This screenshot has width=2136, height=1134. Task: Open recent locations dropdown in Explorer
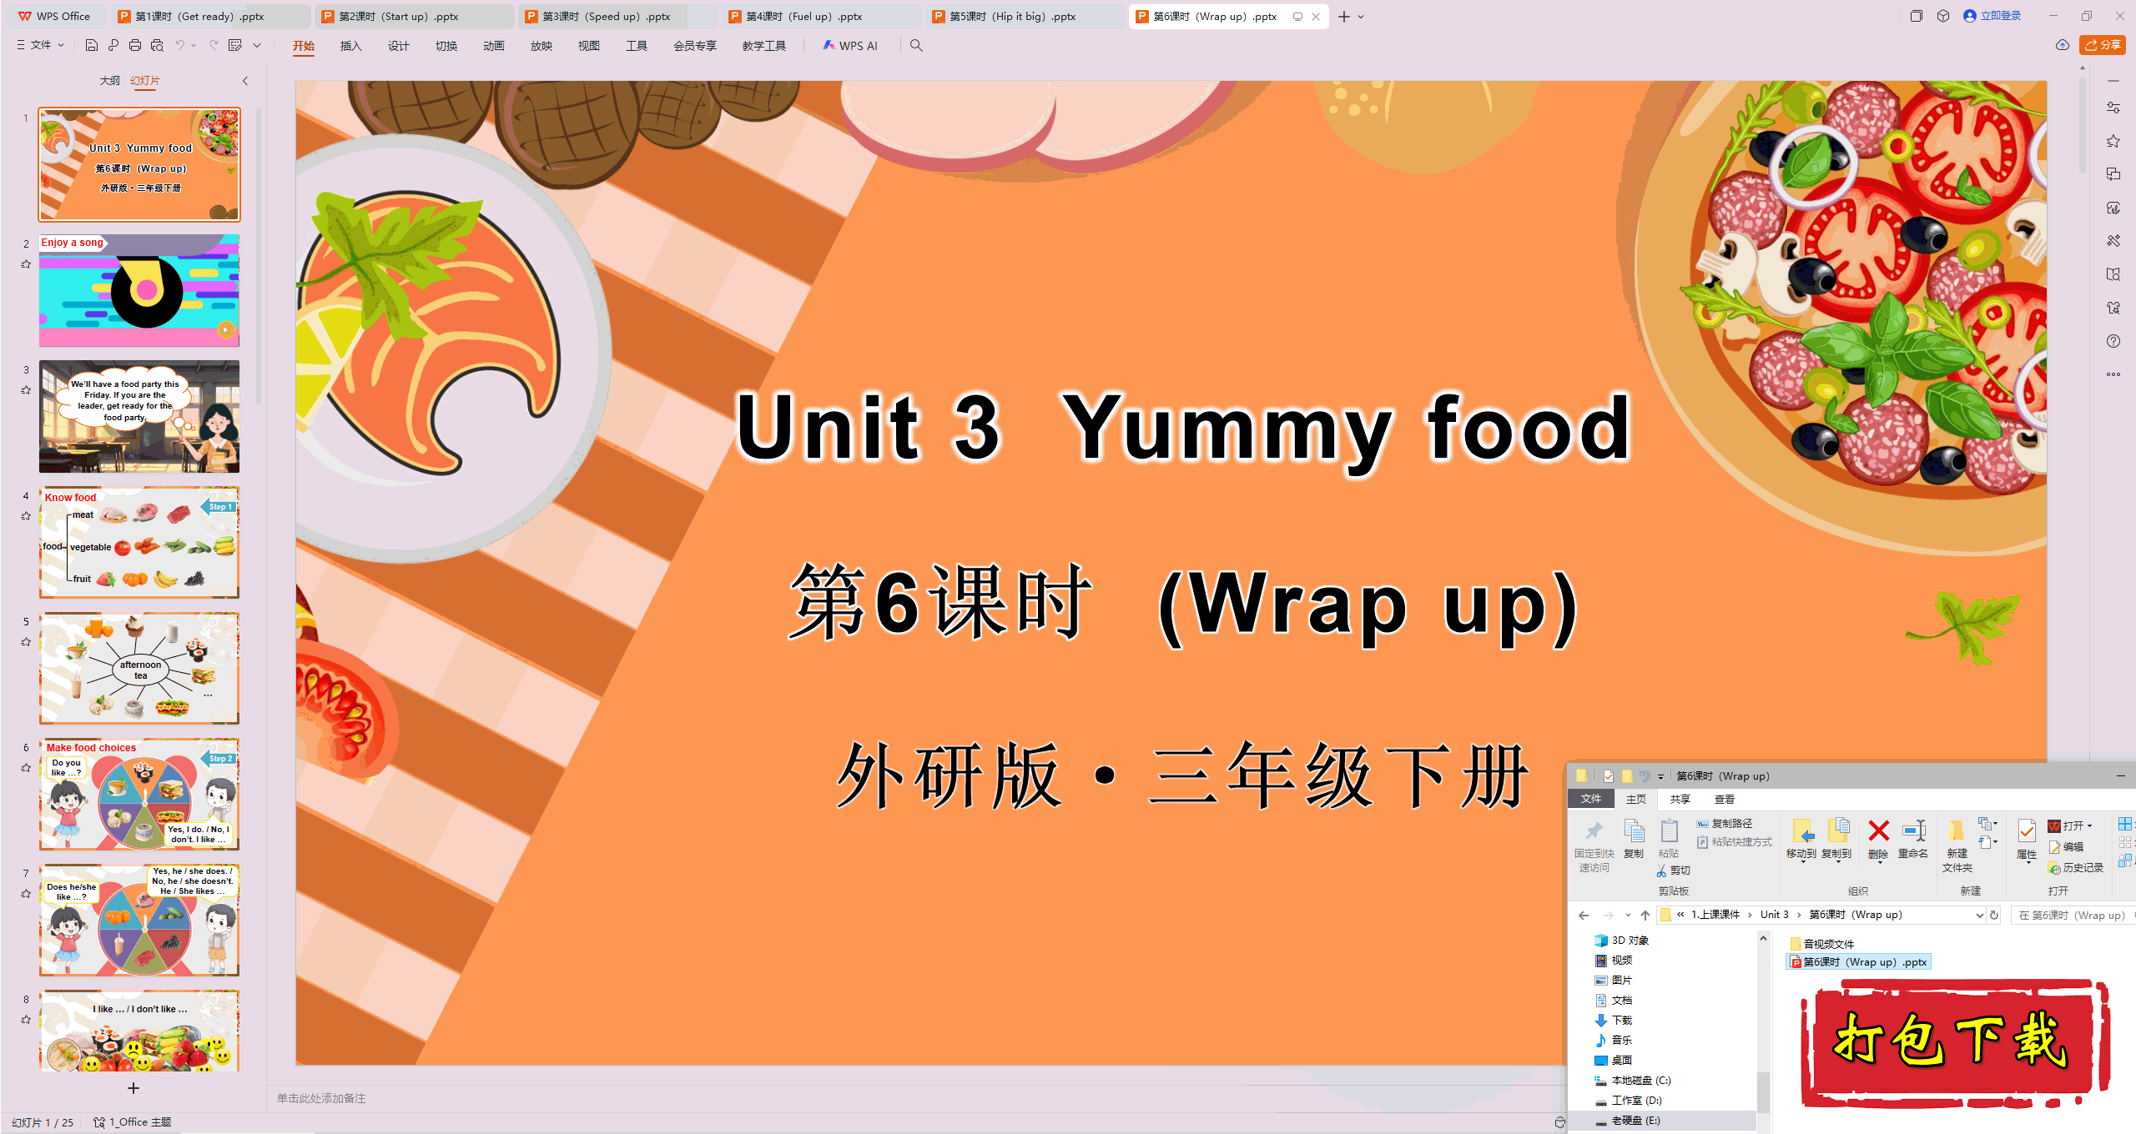1628,915
